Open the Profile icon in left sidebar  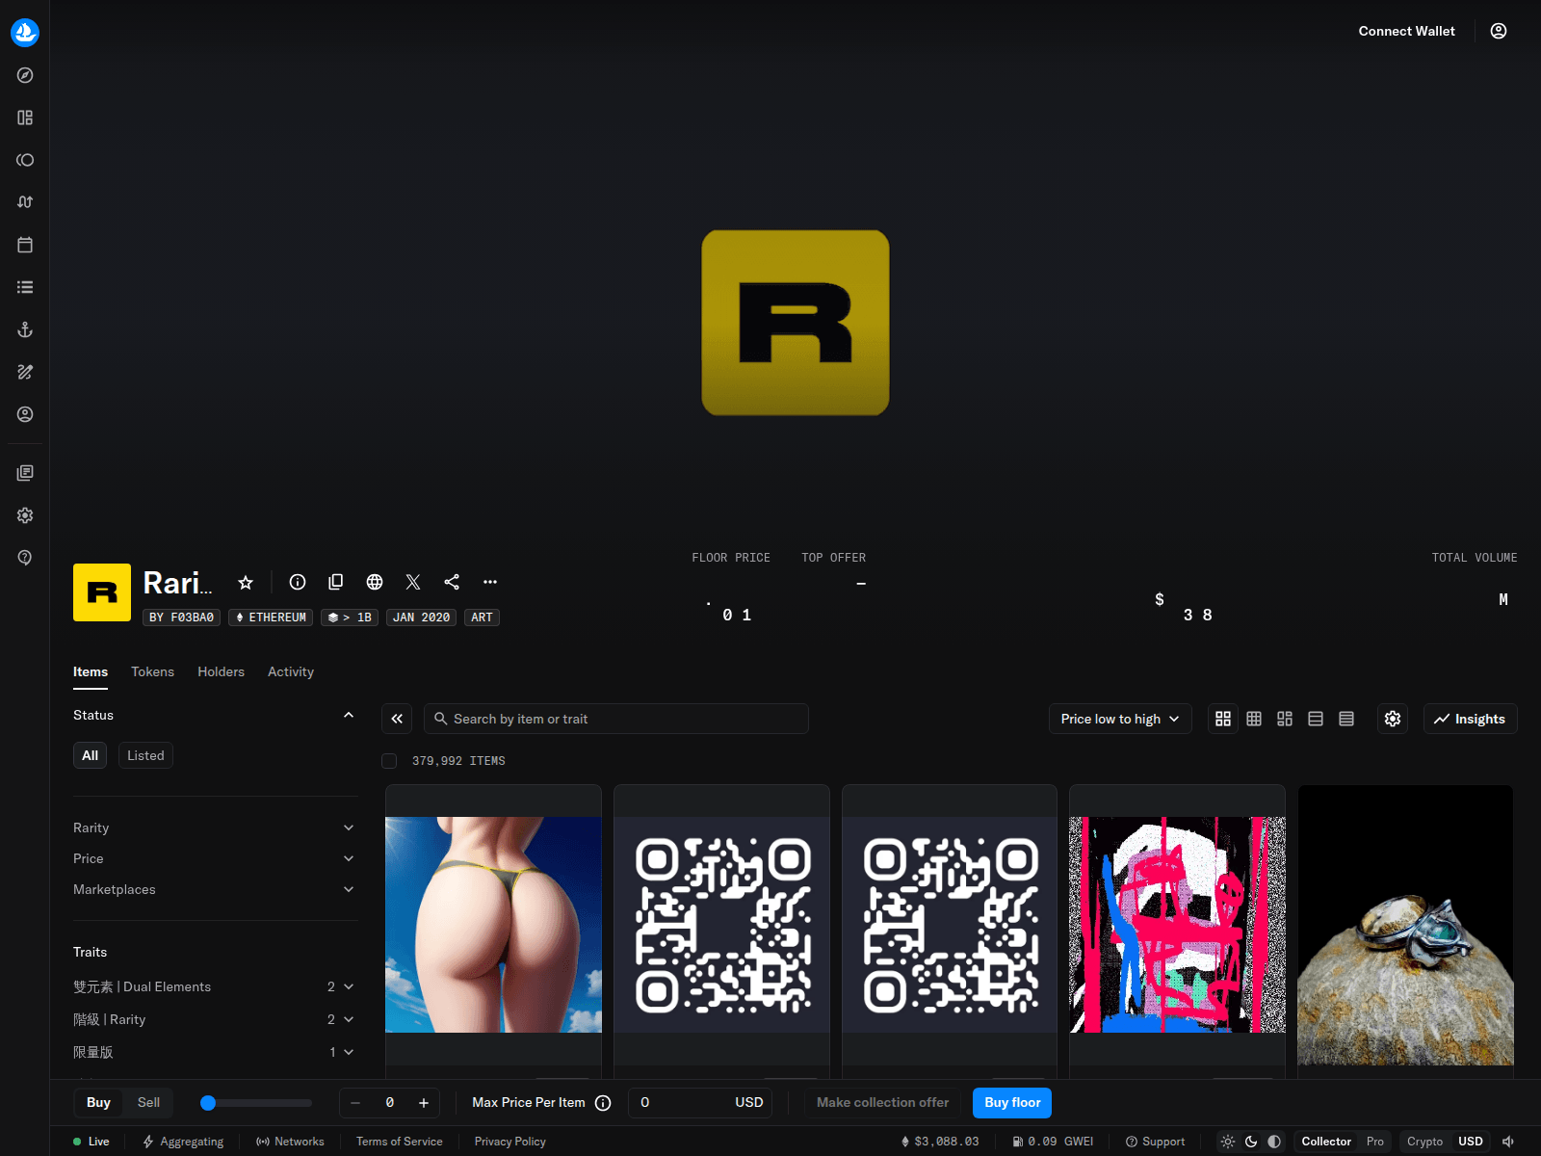click(x=25, y=414)
